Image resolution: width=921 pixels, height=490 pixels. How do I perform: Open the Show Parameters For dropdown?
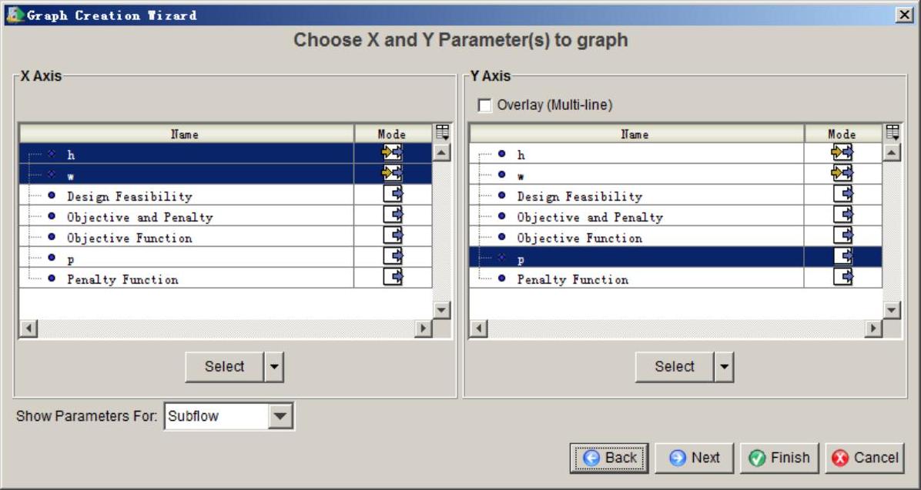tap(280, 416)
